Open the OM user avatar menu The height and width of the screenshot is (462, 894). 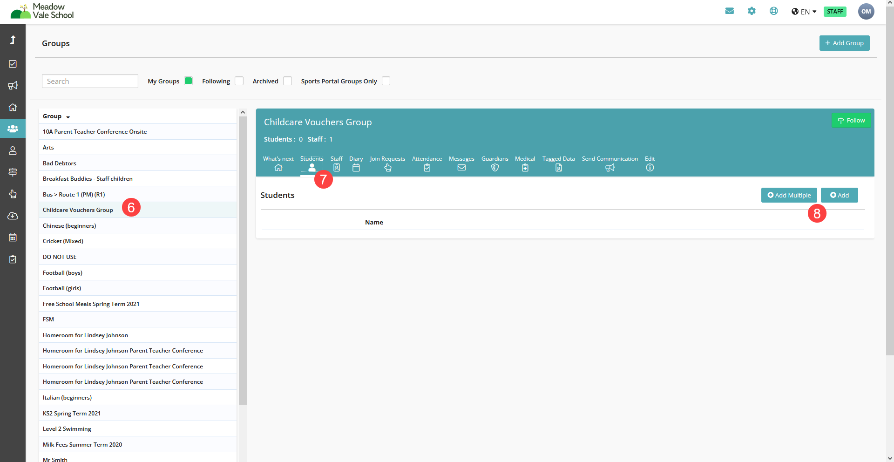(x=866, y=12)
